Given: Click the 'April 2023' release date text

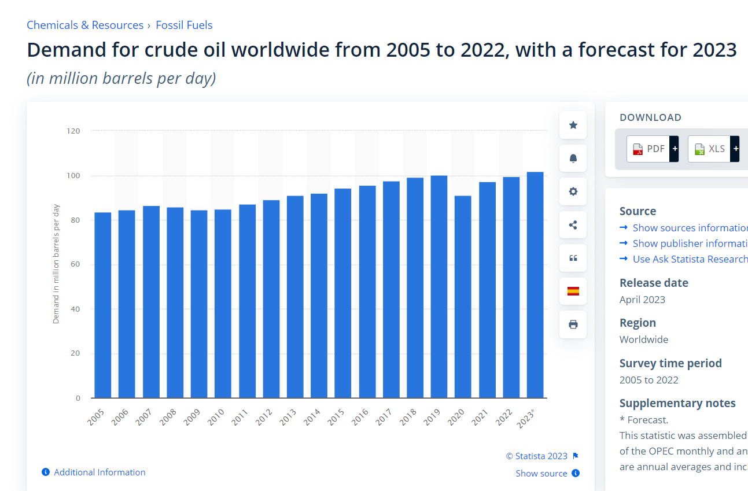Looking at the screenshot, I should click(x=642, y=300).
